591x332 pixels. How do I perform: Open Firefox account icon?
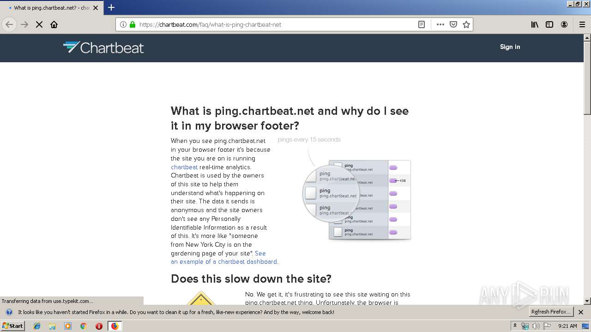pyautogui.click(x=564, y=24)
